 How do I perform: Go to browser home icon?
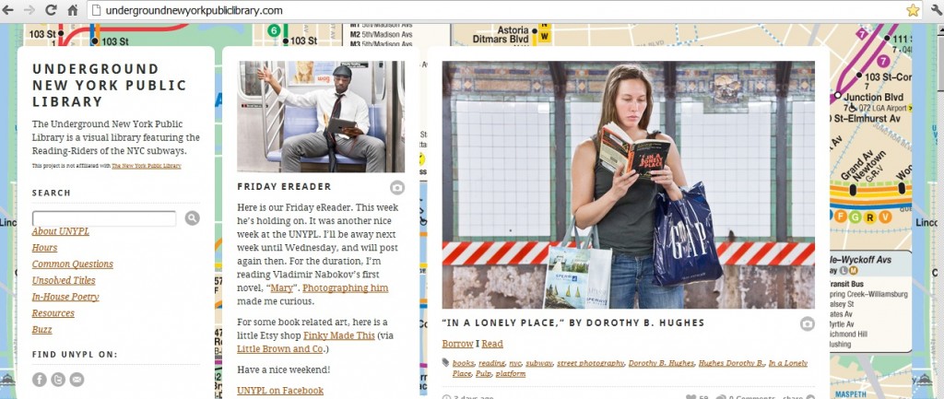73,10
